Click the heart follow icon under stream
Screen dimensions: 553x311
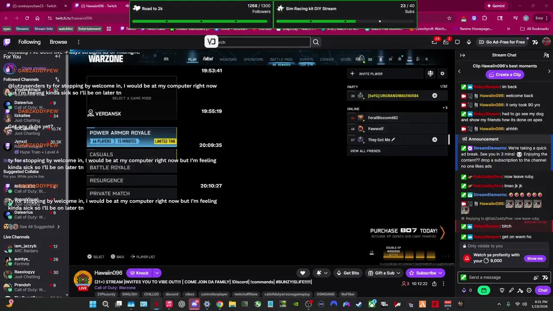pyautogui.click(x=302, y=273)
